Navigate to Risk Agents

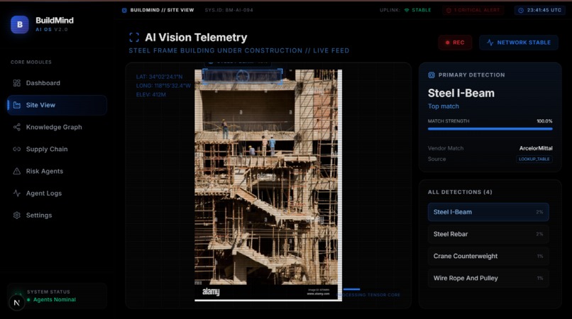57,171
